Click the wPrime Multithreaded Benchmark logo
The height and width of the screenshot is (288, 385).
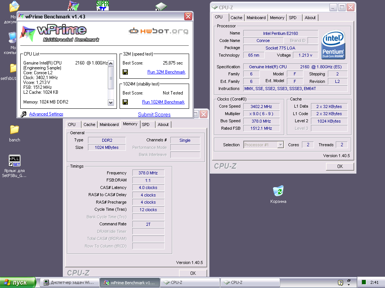tap(59, 33)
